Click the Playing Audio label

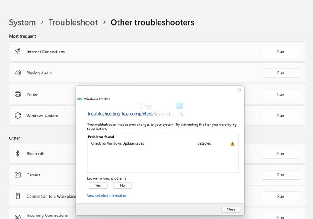coord(39,73)
